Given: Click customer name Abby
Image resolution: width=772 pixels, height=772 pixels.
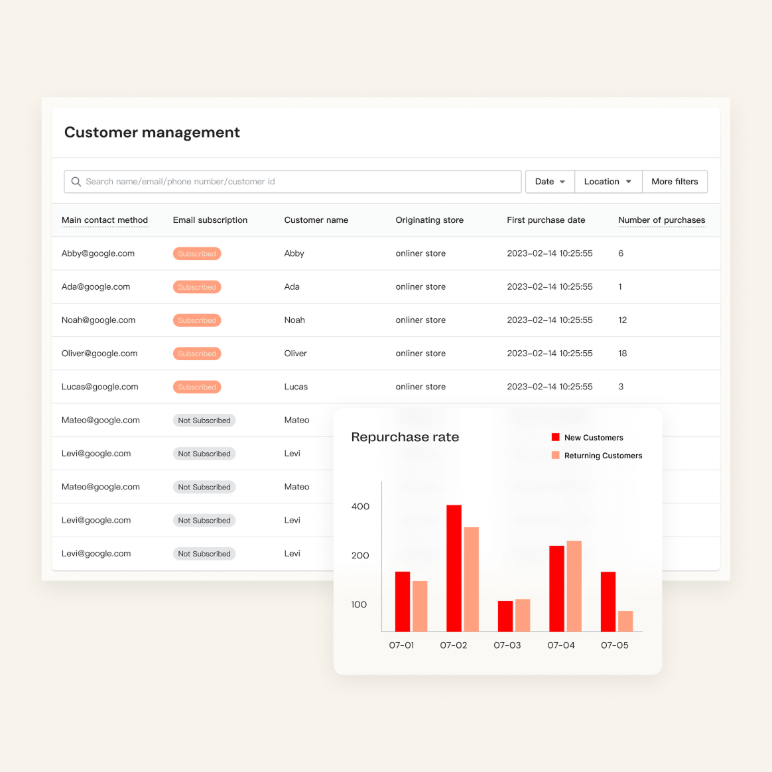Looking at the screenshot, I should (294, 253).
